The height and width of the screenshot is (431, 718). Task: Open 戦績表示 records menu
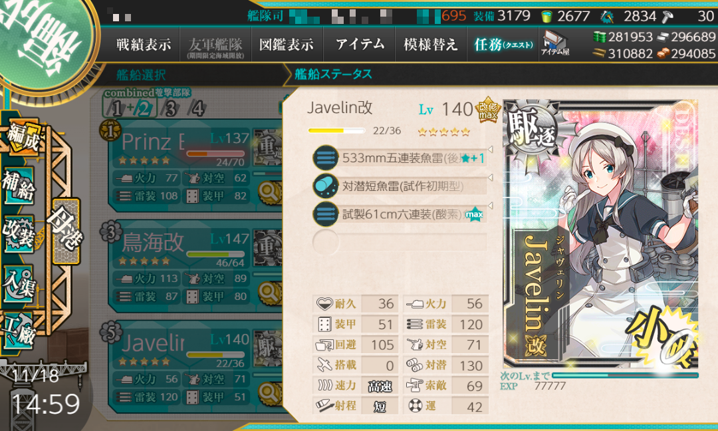coord(144,45)
